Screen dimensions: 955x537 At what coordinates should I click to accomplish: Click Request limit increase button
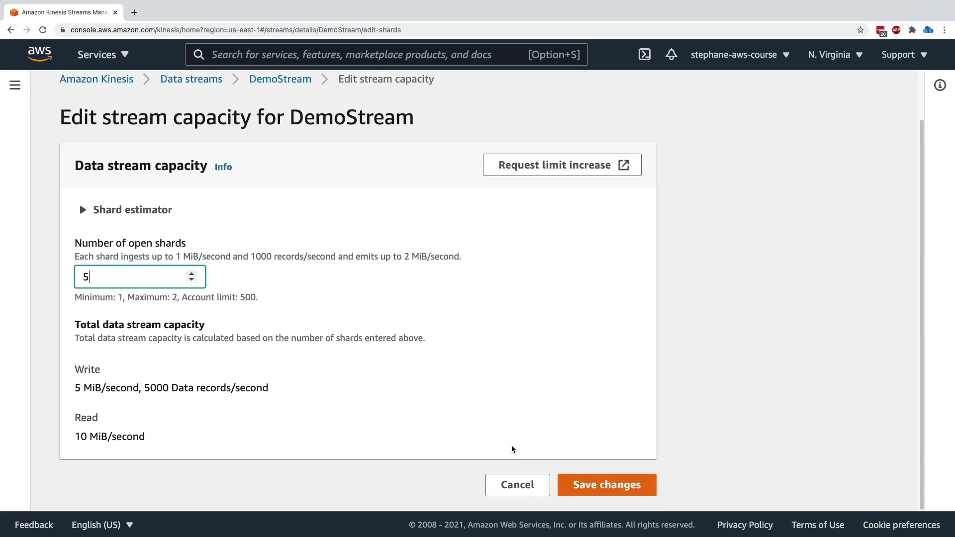coord(562,165)
